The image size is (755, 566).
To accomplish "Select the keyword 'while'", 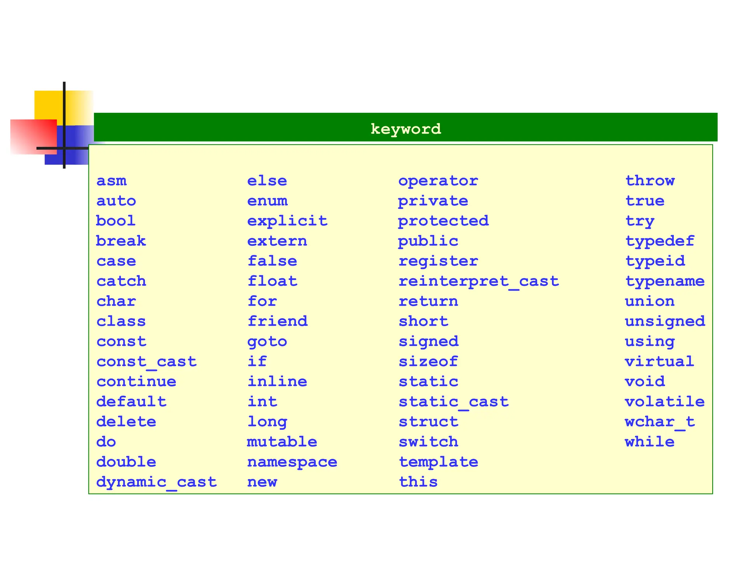I will pos(650,441).
